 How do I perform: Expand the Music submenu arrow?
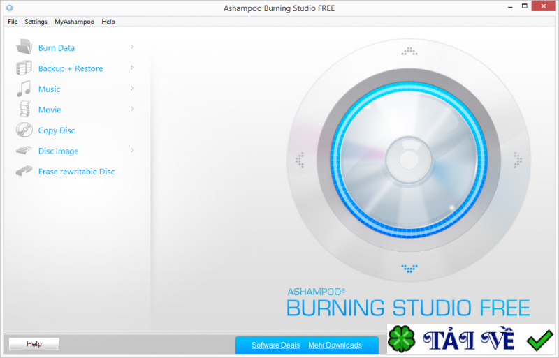click(x=132, y=88)
